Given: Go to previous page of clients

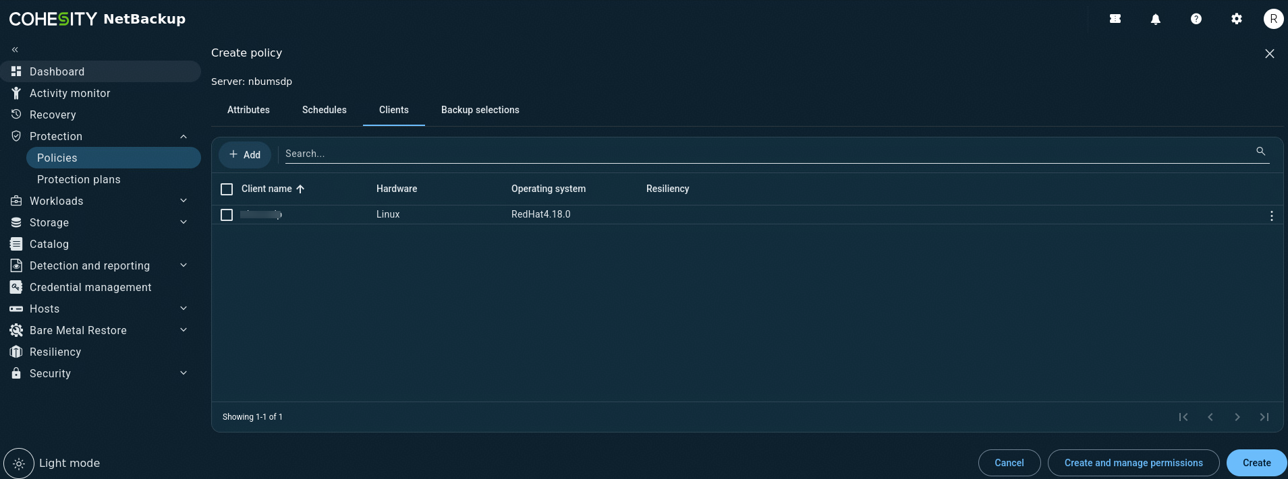Looking at the screenshot, I should coord(1210,417).
